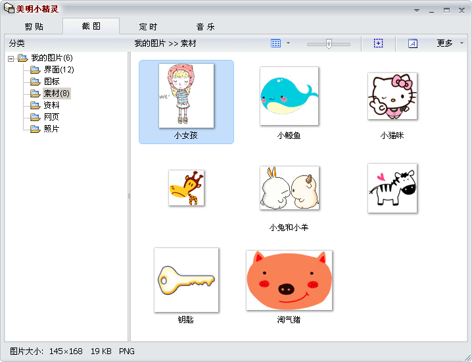This screenshot has width=472, height=362.
Task: Click the thumbnail view mode icon
Action: pos(275,43)
